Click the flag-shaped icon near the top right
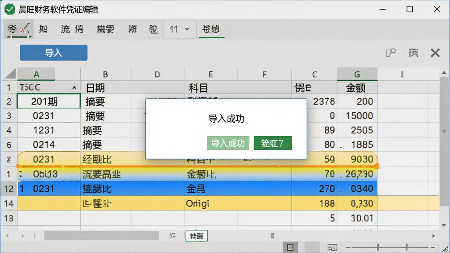 pyautogui.click(x=391, y=53)
